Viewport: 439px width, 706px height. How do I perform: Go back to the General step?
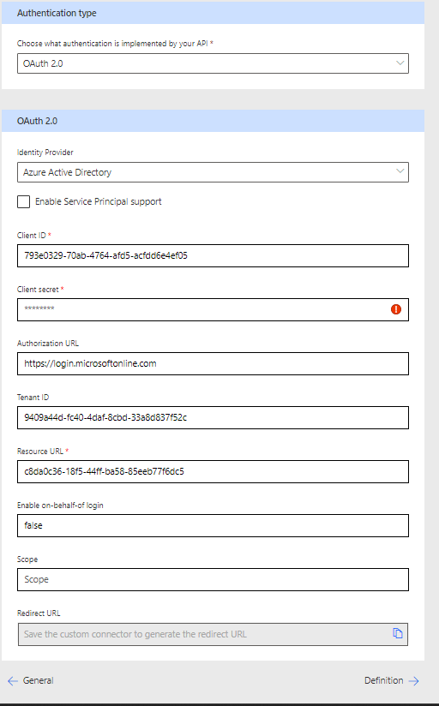point(38,680)
